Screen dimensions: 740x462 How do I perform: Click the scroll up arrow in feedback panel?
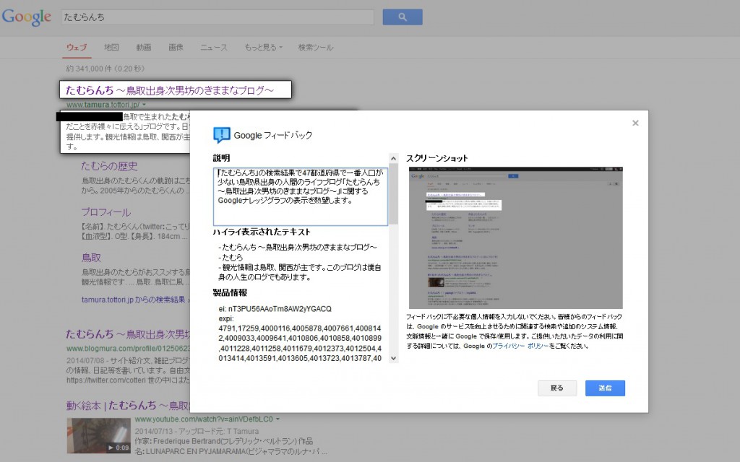393,158
